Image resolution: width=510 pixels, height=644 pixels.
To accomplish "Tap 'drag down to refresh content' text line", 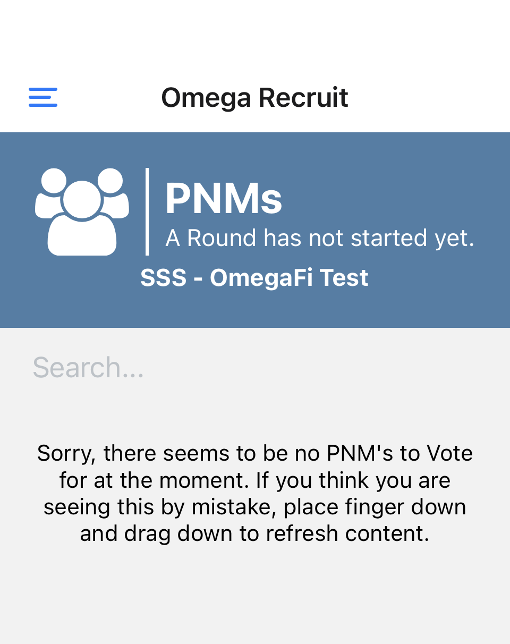I will [x=255, y=533].
